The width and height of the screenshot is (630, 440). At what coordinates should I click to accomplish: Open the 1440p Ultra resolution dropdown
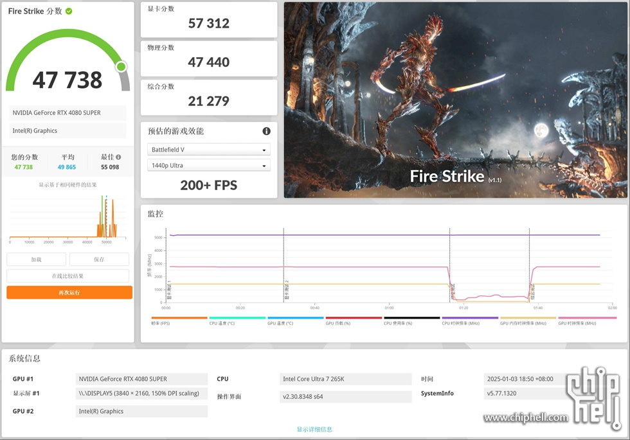pos(209,166)
